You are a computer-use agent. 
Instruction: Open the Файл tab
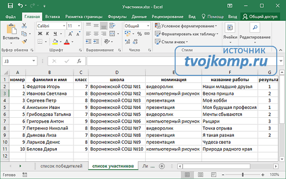(x=10, y=17)
